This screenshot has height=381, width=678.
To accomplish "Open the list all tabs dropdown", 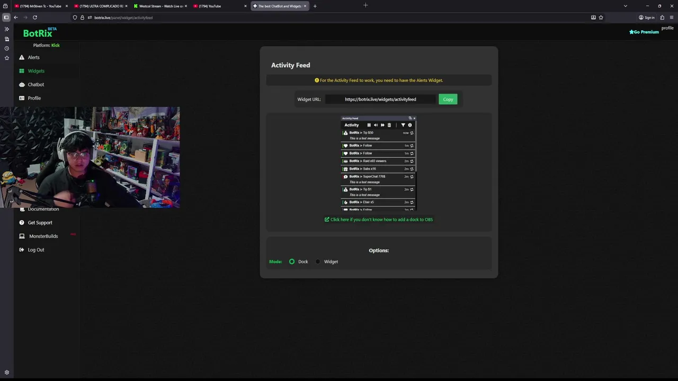I will (626, 6).
